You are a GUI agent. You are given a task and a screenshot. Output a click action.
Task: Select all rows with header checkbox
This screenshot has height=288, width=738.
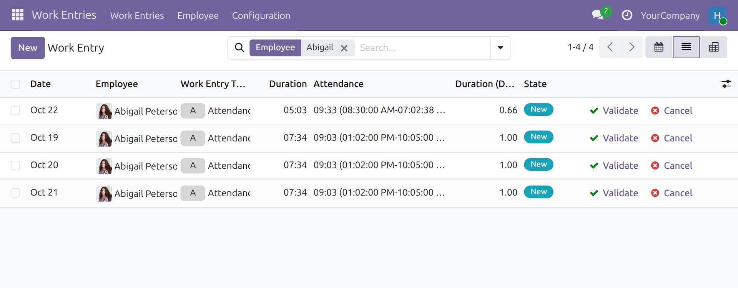15,84
